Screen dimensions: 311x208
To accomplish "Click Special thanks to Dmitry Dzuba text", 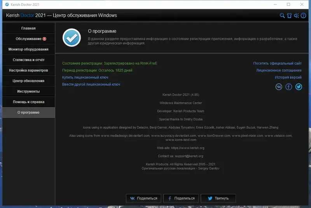I will pos(181,119).
